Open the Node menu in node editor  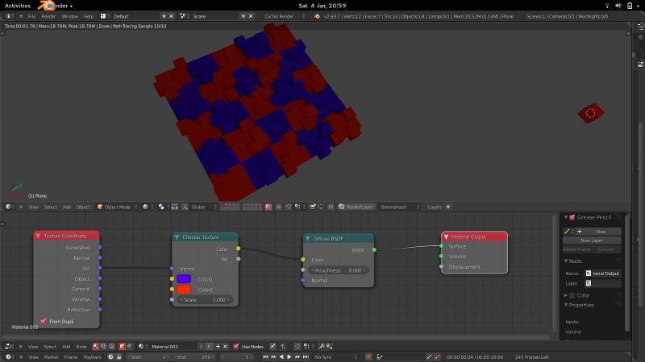(81, 347)
